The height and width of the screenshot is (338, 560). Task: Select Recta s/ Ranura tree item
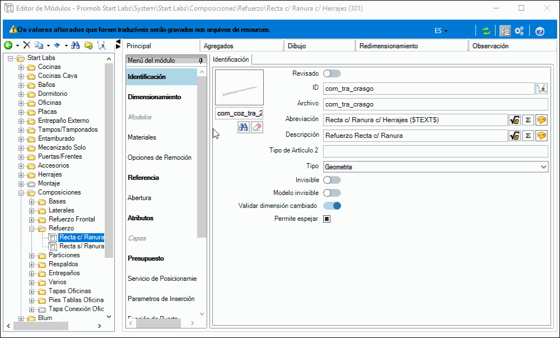point(81,246)
